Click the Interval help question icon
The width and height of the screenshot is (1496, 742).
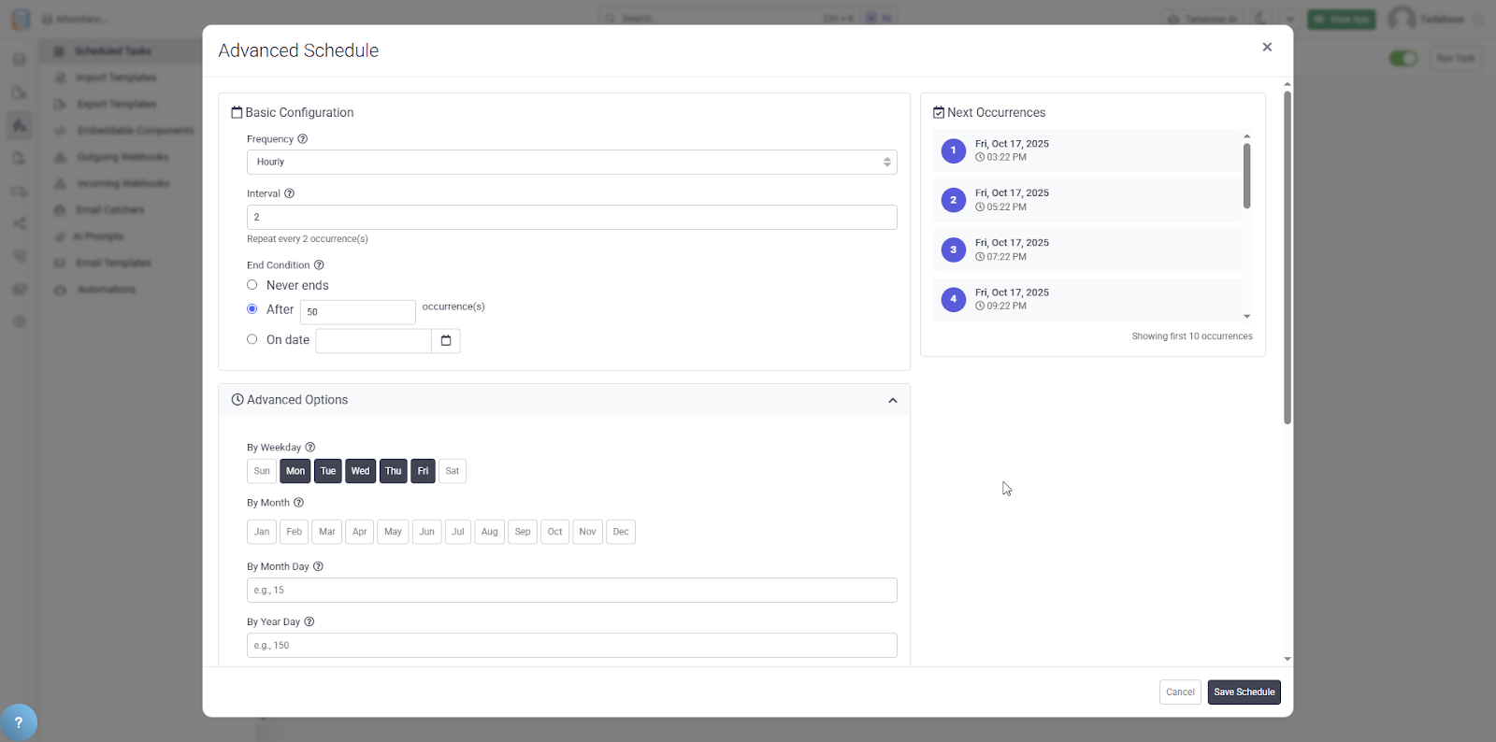point(289,193)
